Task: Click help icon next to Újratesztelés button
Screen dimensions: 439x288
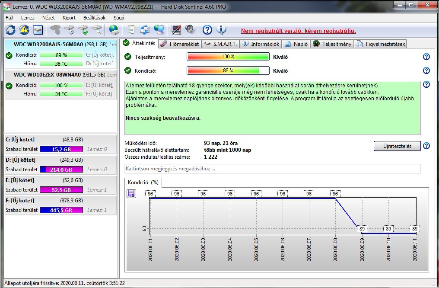Action: point(426,146)
